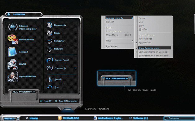Viewport: 195px width, 121px height.
Task: Launch WindowBlinds paint palette icon
Action: pyautogui.click(x=13, y=40)
